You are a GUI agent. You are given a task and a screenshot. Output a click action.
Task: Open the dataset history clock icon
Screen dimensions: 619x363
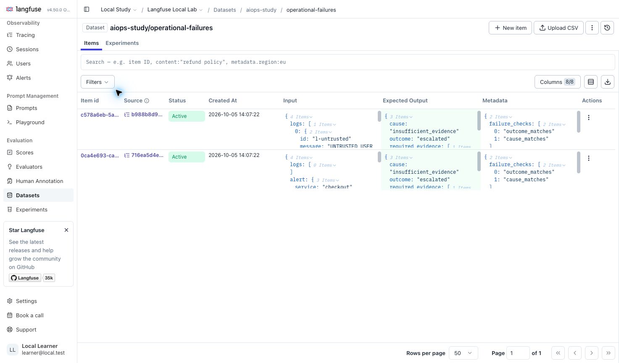coord(607,28)
